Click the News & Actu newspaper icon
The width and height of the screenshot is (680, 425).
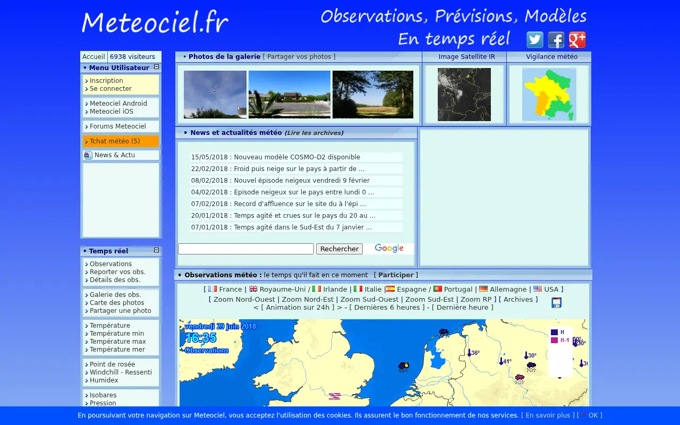click(88, 155)
